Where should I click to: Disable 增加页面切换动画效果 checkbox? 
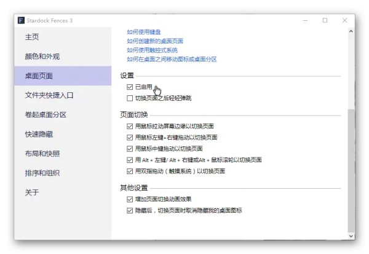click(x=130, y=199)
